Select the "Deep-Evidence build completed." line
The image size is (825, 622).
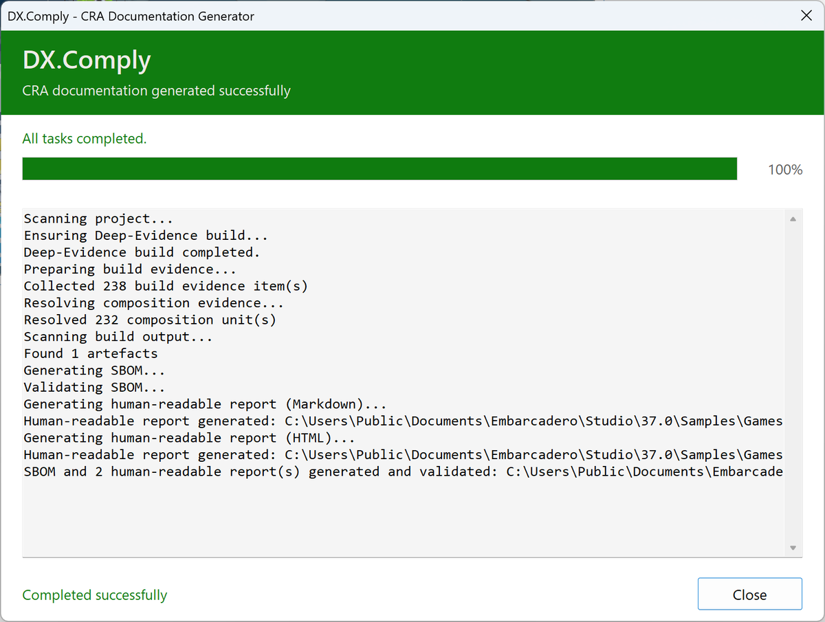point(142,252)
